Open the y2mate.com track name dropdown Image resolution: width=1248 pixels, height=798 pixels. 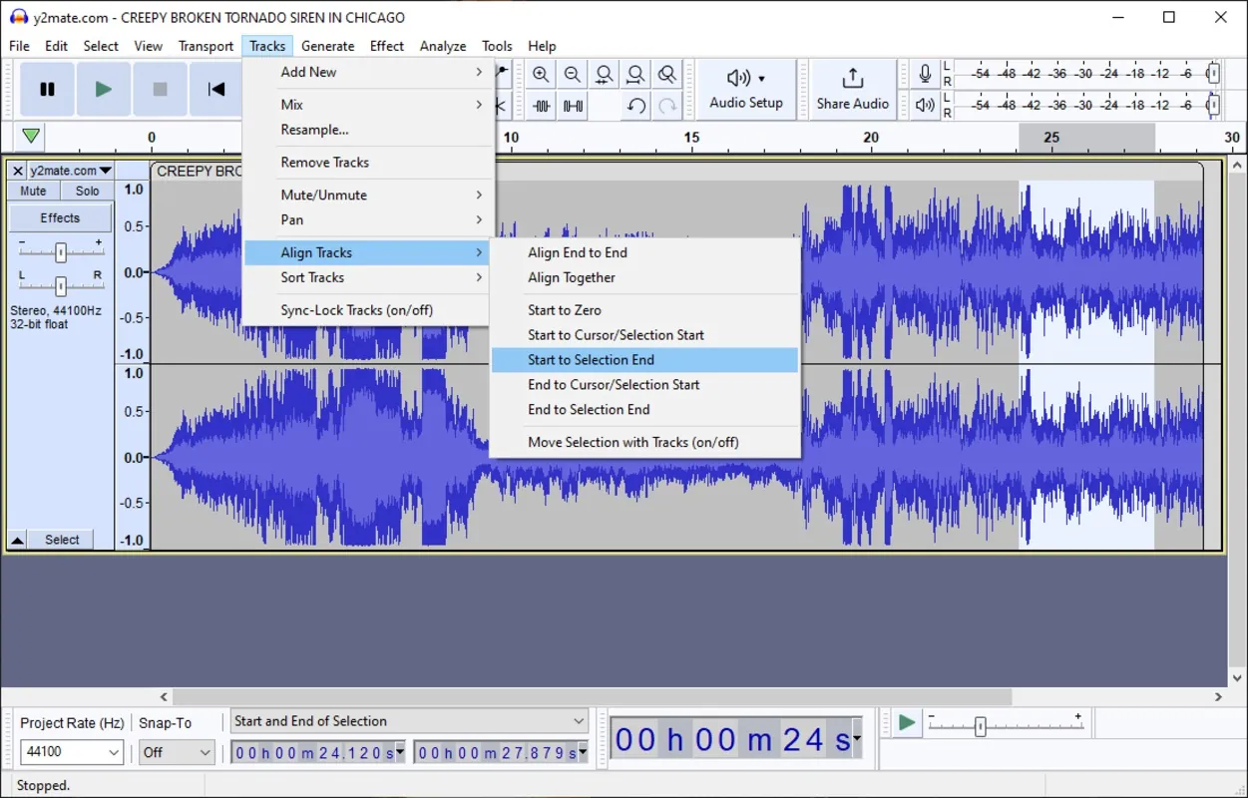71,171
